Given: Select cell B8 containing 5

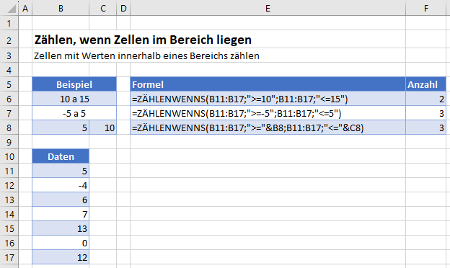Looking at the screenshot, I should tap(61, 128).
